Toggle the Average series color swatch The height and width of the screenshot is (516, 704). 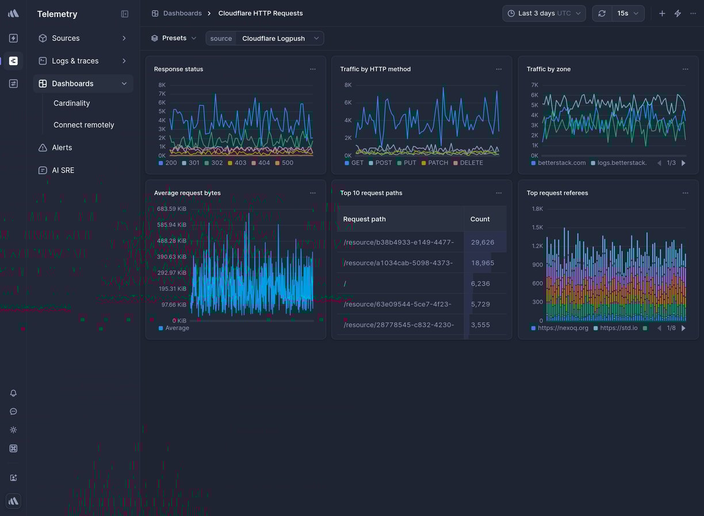point(161,328)
